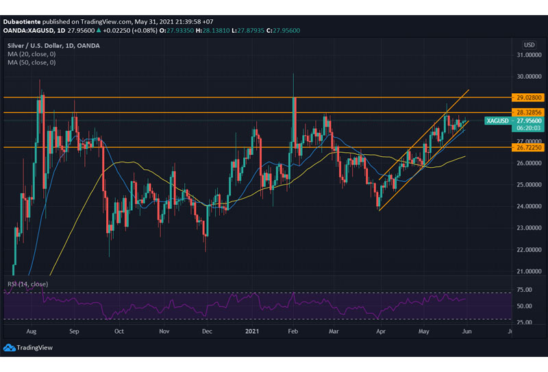Click the 31.00000 price axis label
Screen dimensions: 548x372
tap(529, 55)
